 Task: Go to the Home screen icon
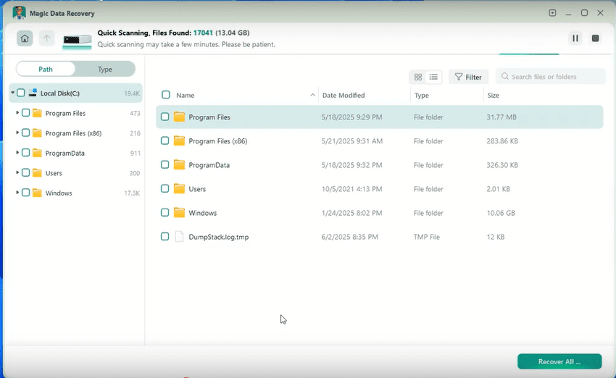(25, 38)
